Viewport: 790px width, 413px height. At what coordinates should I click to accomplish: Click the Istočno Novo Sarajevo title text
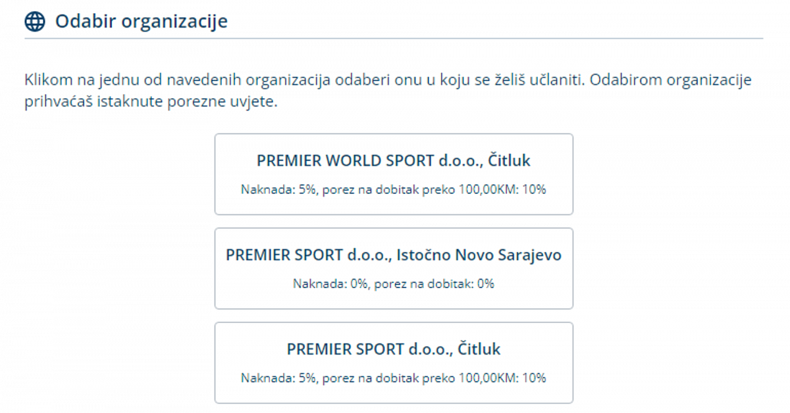[x=394, y=255]
